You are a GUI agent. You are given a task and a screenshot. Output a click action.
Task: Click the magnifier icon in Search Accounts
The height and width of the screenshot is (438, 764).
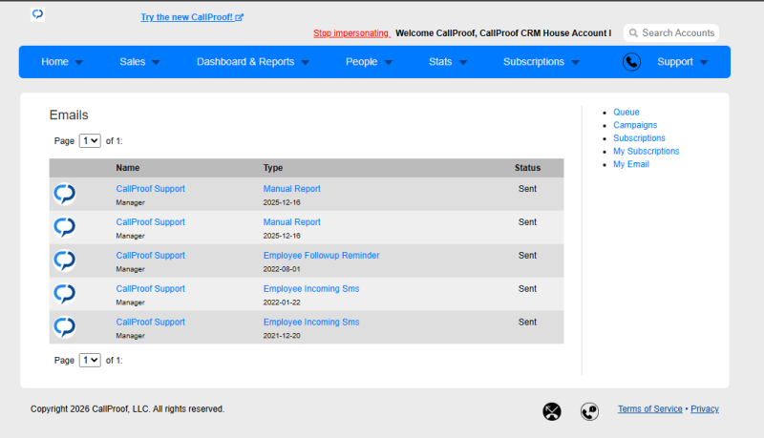(633, 33)
